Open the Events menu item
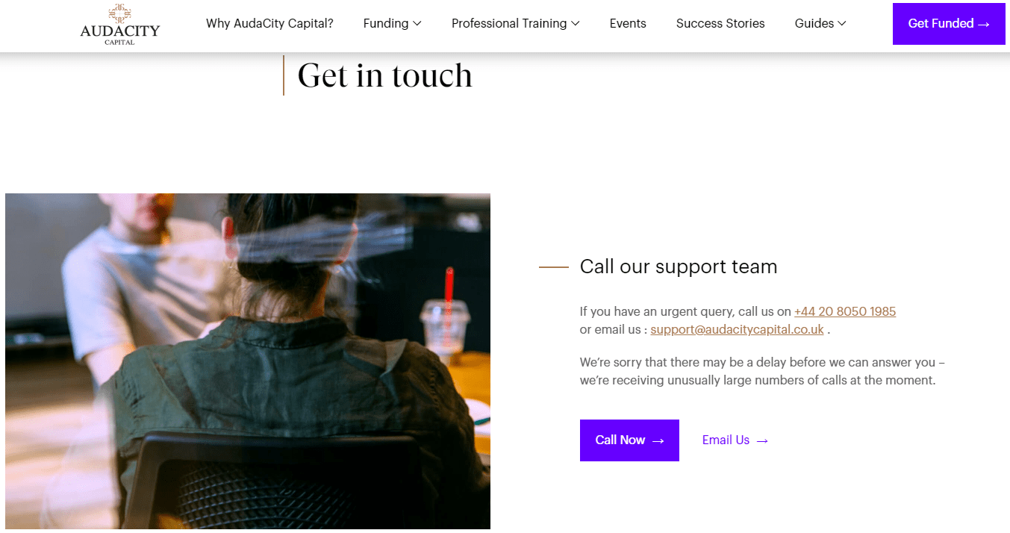Screen dimensions: 1010x533 [628, 23]
